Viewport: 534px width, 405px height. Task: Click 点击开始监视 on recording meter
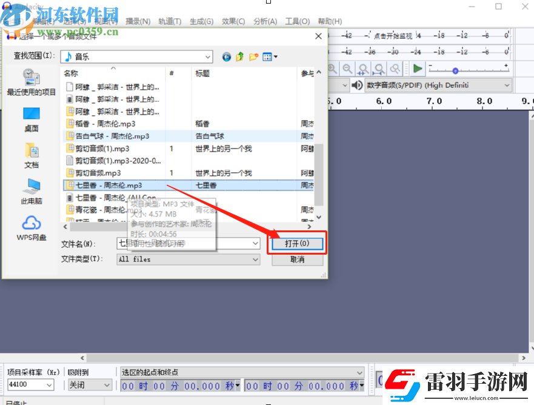393,36
